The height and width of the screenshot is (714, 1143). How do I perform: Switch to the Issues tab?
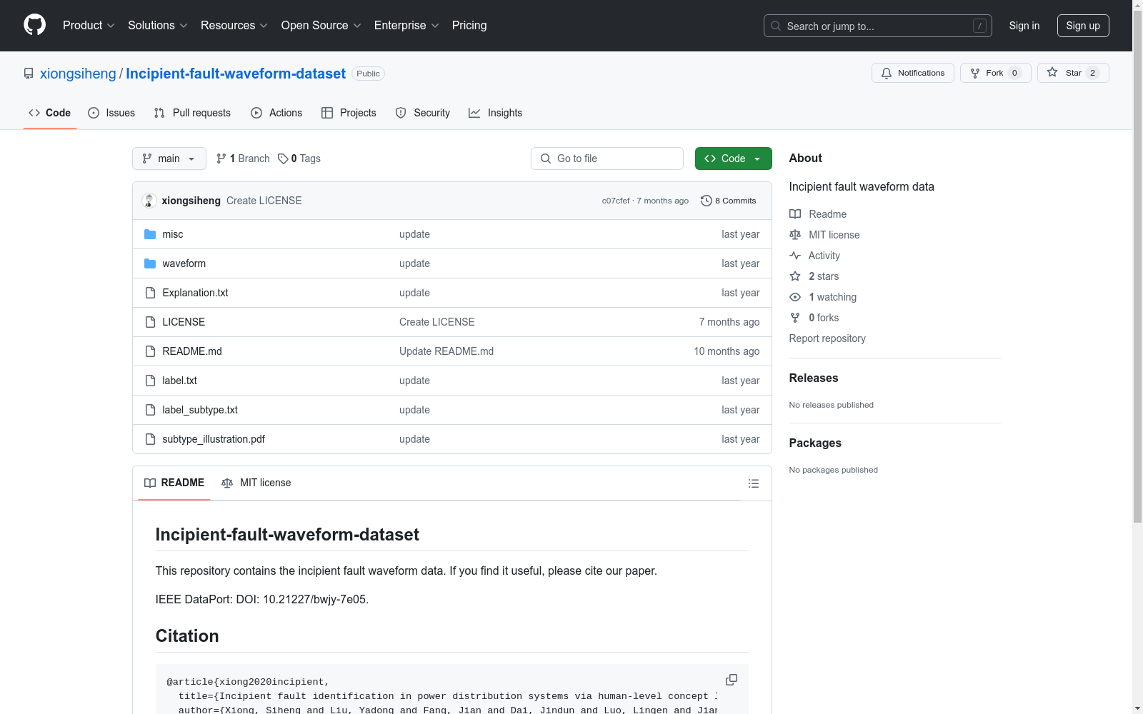point(111,113)
